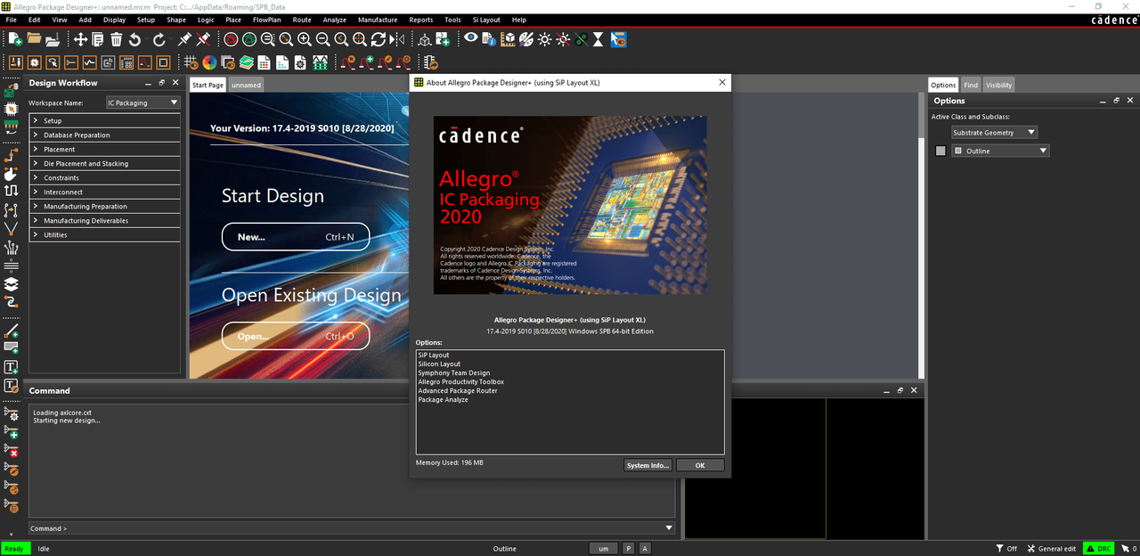This screenshot has width=1140, height=556.
Task: Click the Zoom In magnifier icon
Action: click(x=305, y=39)
